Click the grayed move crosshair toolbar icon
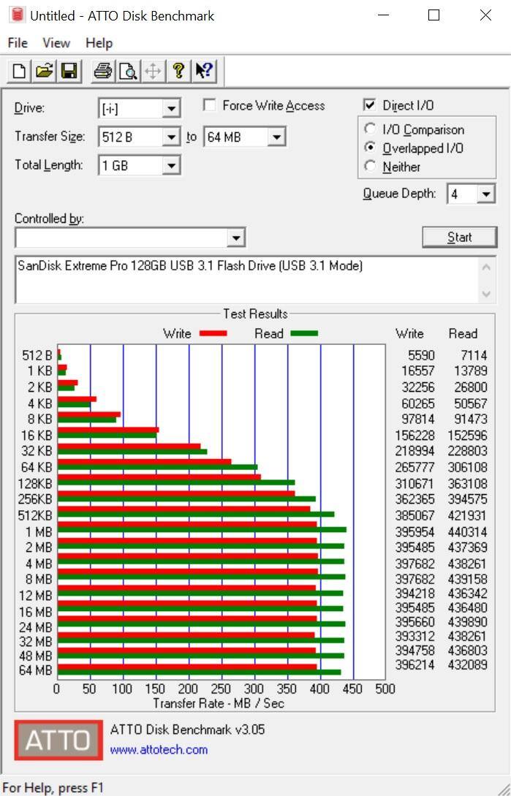 coord(152,71)
